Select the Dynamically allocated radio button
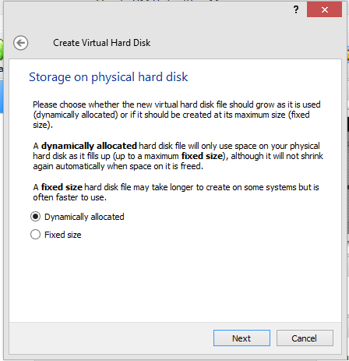The width and height of the screenshot is (349, 361). click(x=35, y=217)
